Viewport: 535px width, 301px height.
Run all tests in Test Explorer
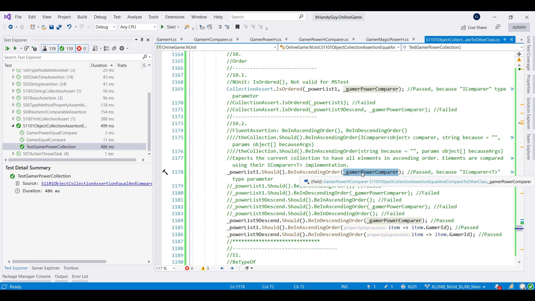click(7, 48)
